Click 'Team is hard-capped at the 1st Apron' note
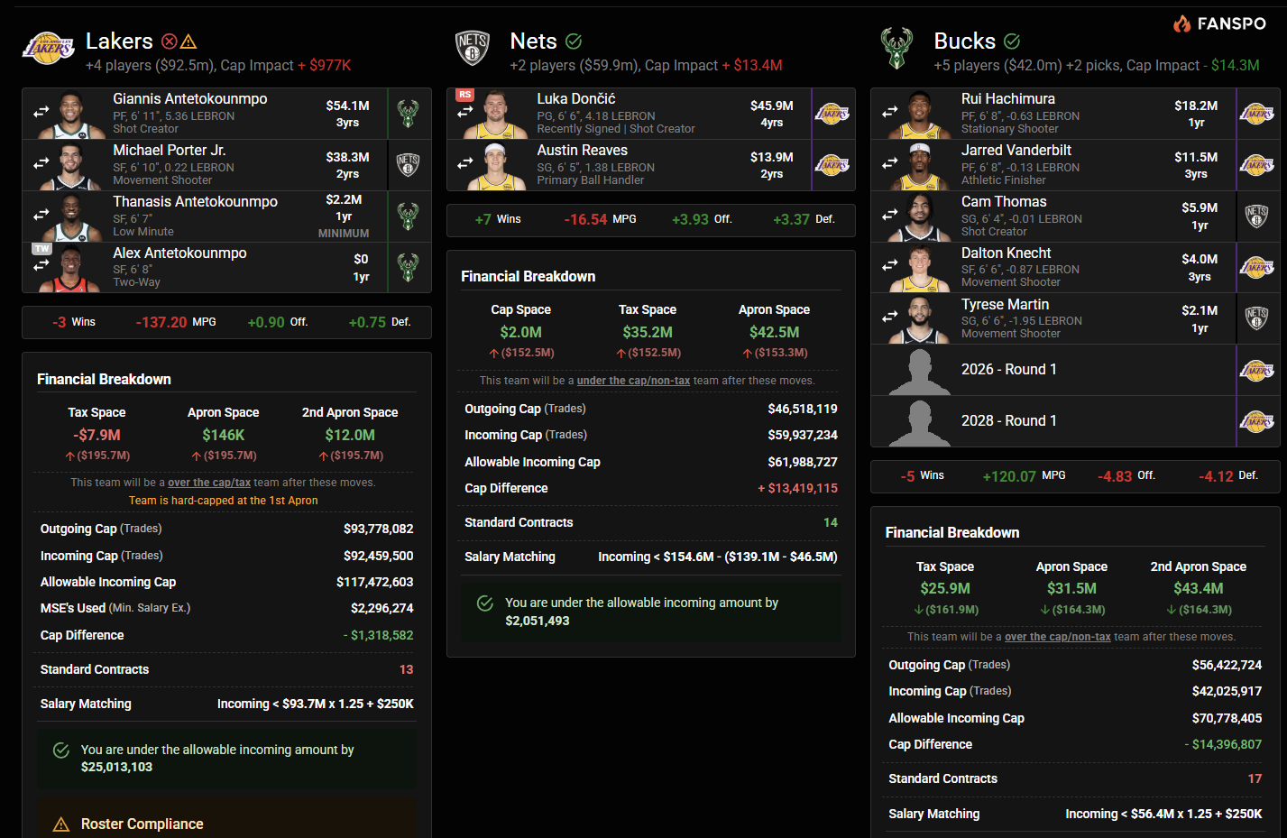Screen dimensions: 1287x838 (223, 501)
